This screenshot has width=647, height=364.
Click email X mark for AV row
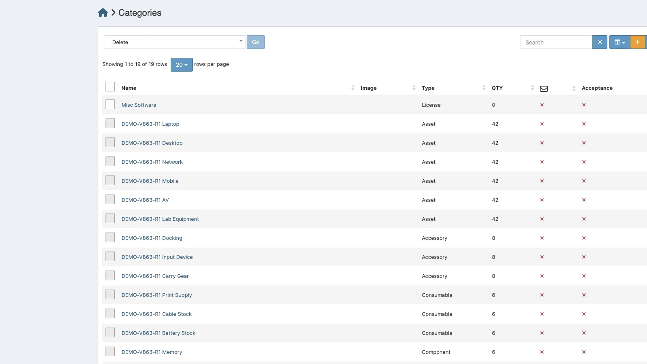click(x=542, y=200)
